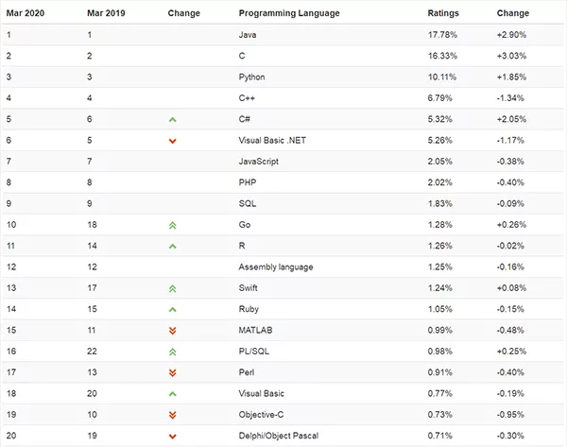Click the double up arrow for Swift

pos(173,288)
